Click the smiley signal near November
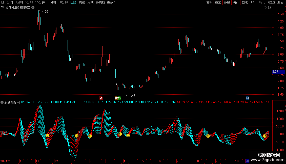286x164 pixels. (48, 135)
